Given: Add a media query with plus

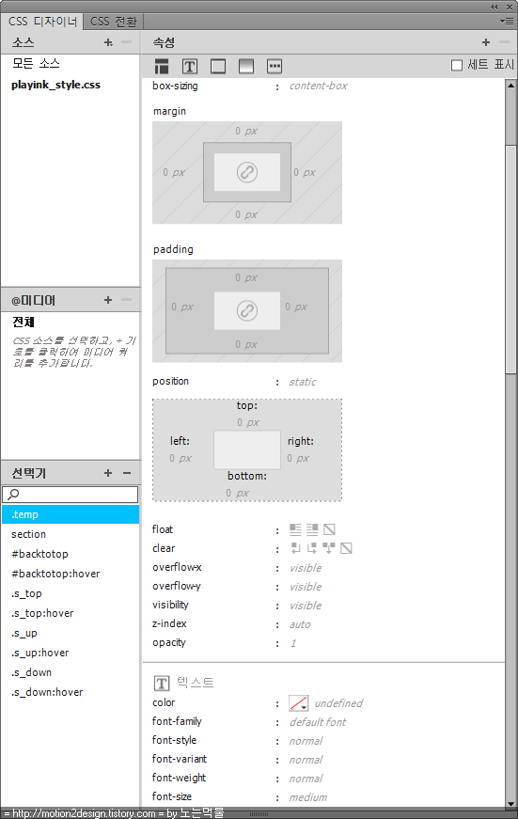Looking at the screenshot, I should (108, 300).
